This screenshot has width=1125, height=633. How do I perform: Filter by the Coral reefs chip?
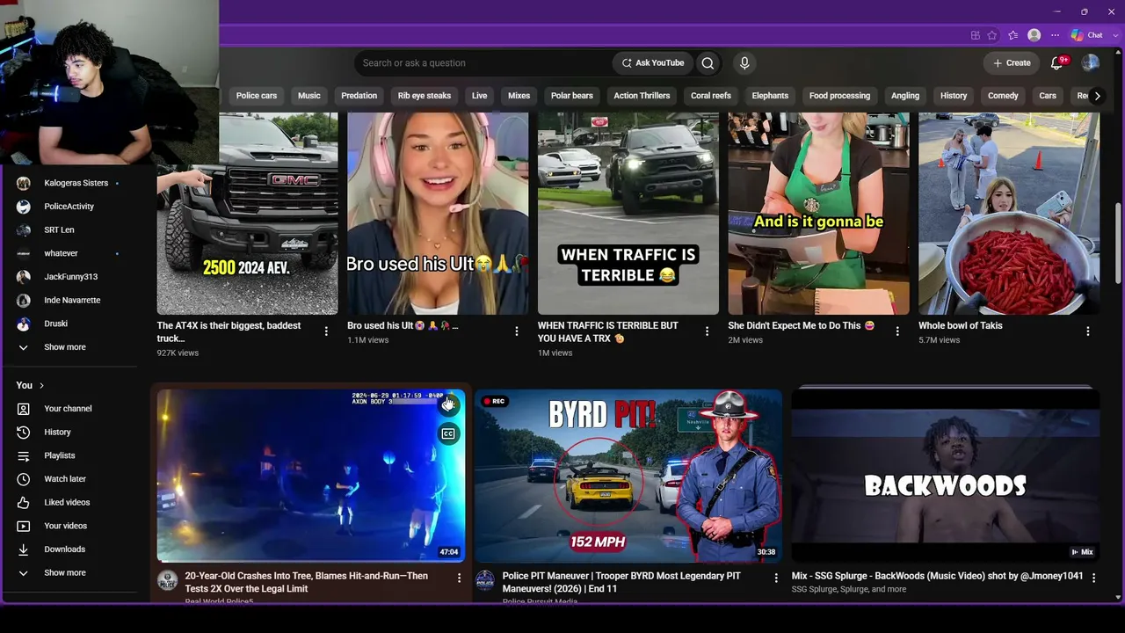(x=711, y=96)
